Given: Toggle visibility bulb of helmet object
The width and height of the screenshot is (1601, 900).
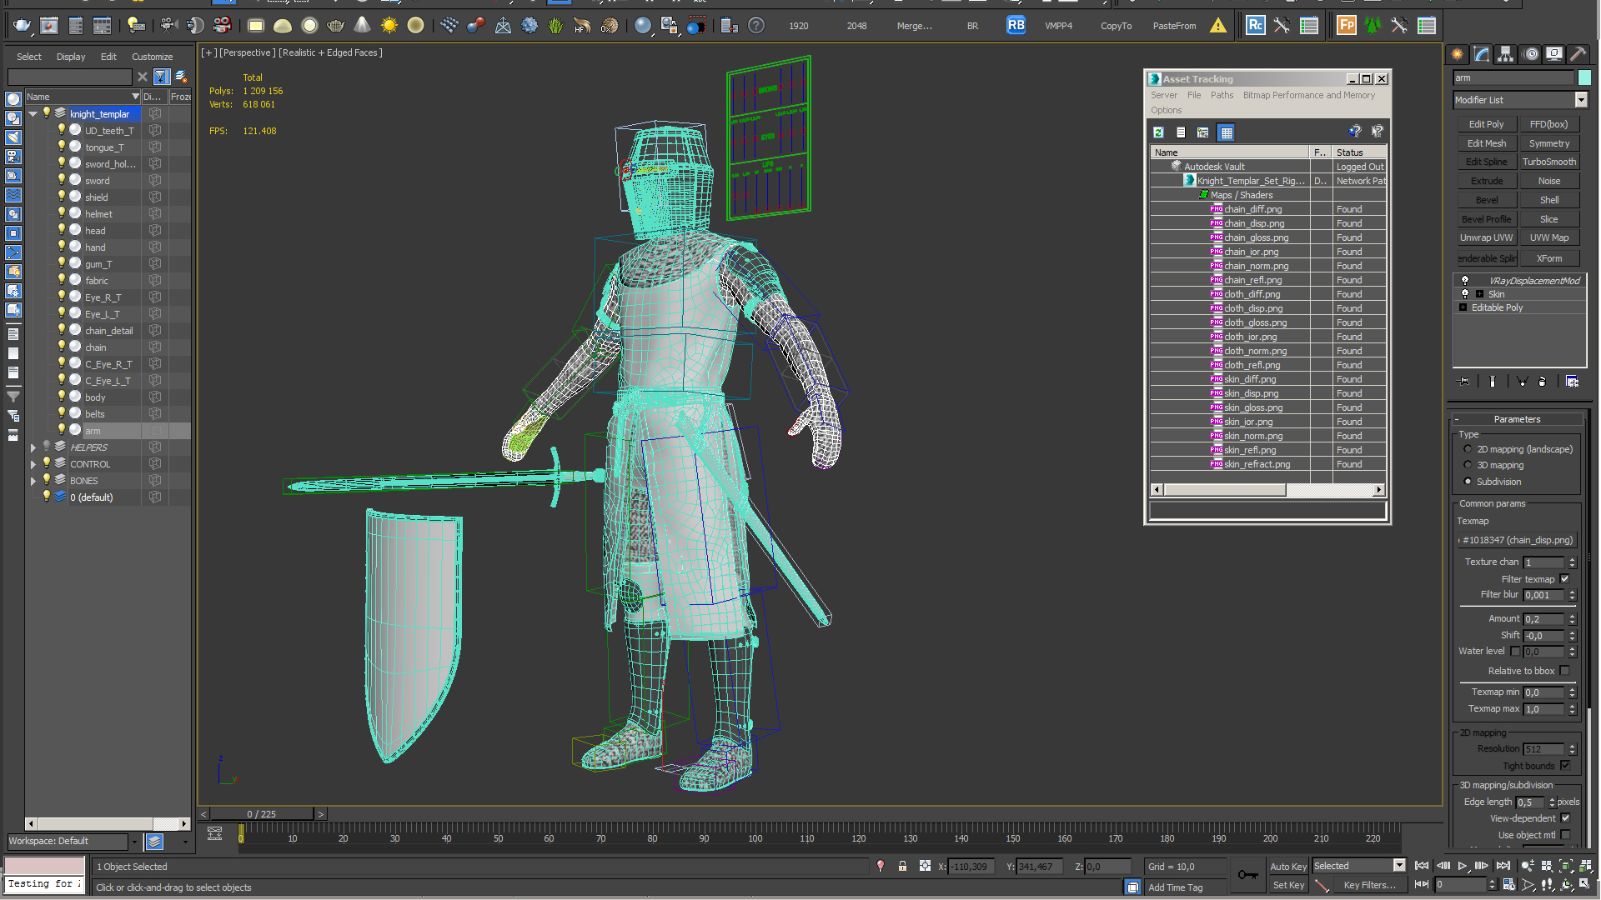Looking at the screenshot, I should click(x=61, y=213).
